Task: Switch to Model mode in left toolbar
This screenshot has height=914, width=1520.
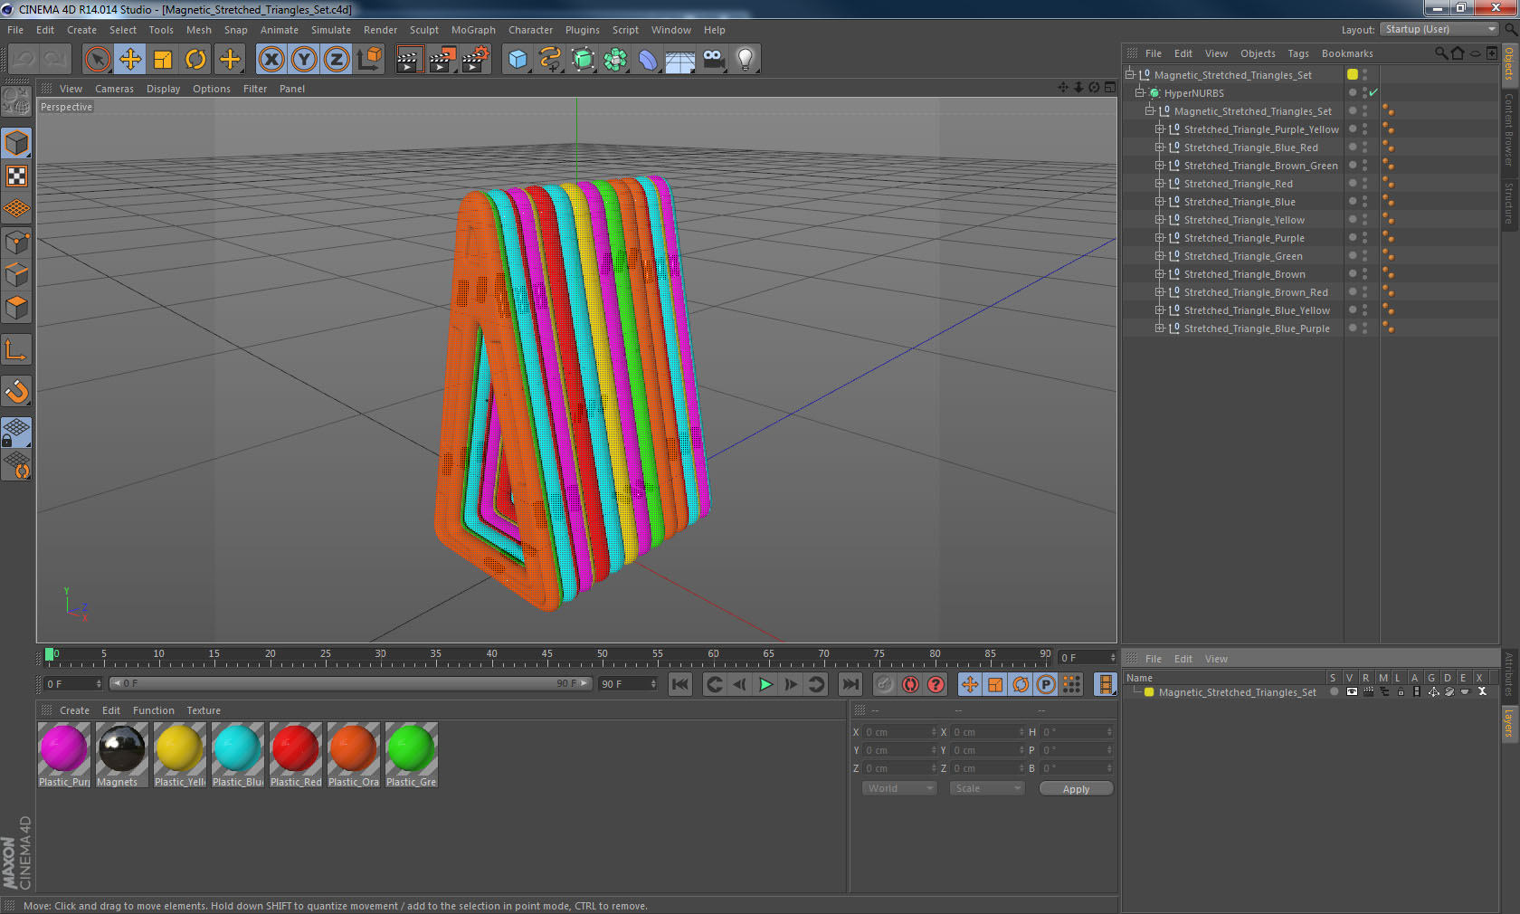Action: point(17,143)
